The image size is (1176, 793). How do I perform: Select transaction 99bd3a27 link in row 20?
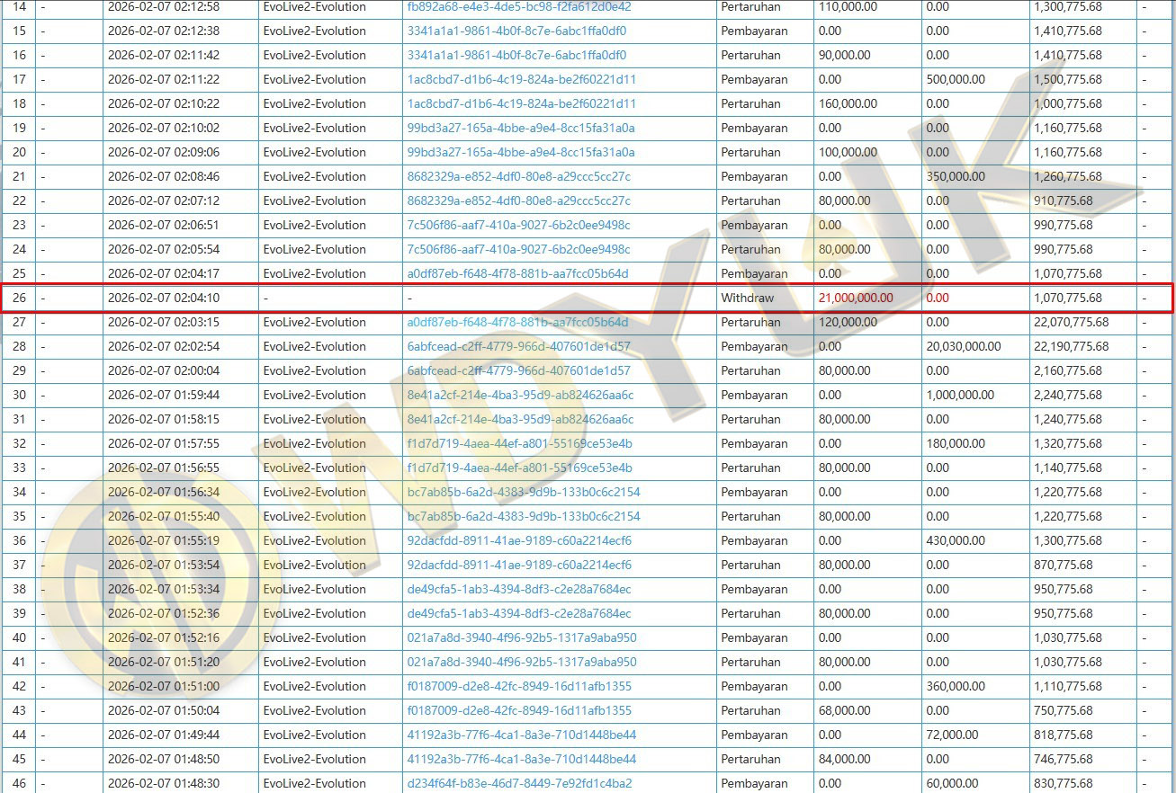point(520,153)
